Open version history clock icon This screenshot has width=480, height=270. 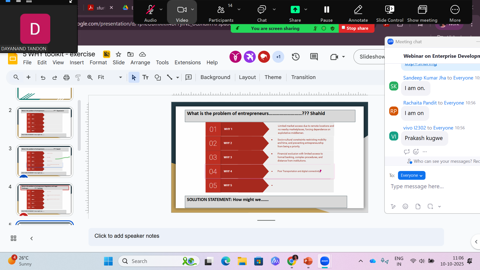pos(295,57)
